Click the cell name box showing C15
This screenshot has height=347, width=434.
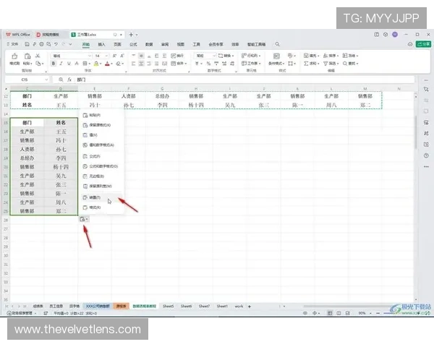tap(25, 80)
